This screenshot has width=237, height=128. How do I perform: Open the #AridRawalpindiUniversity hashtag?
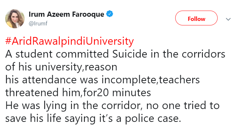click(x=70, y=41)
